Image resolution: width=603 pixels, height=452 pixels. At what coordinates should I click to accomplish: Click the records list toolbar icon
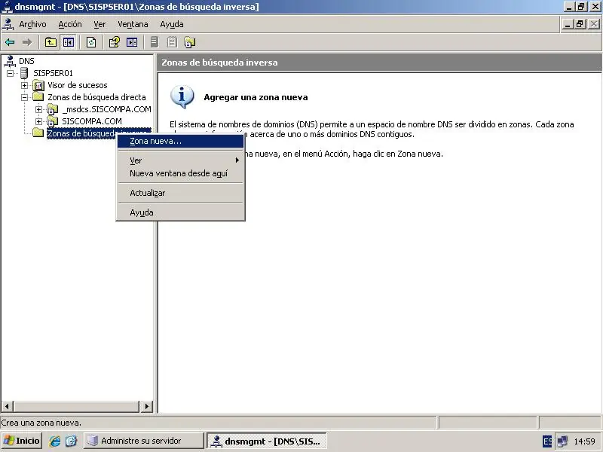tap(172, 42)
